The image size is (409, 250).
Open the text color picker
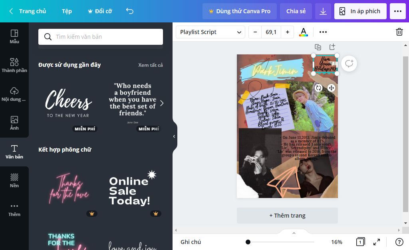[x=304, y=32]
